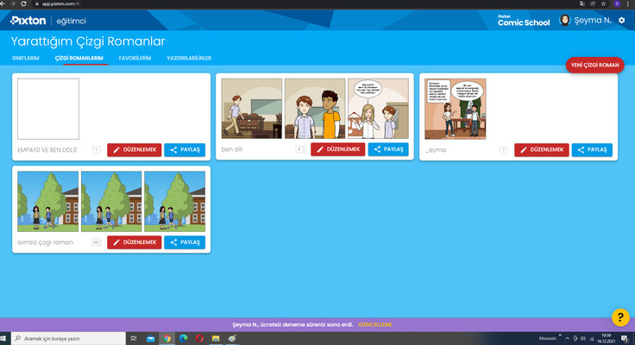Click GÜNCELLEME upgrade link in banner
Viewport: 635px width, 345px height.
click(x=374, y=324)
